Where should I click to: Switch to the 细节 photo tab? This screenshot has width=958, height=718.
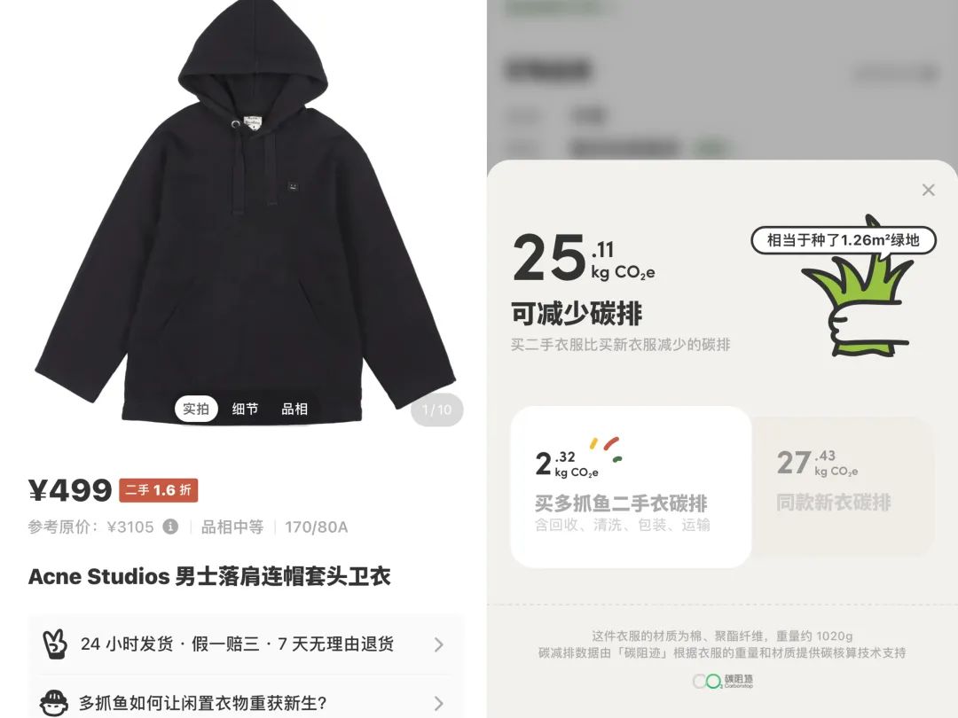coord(245,409)
